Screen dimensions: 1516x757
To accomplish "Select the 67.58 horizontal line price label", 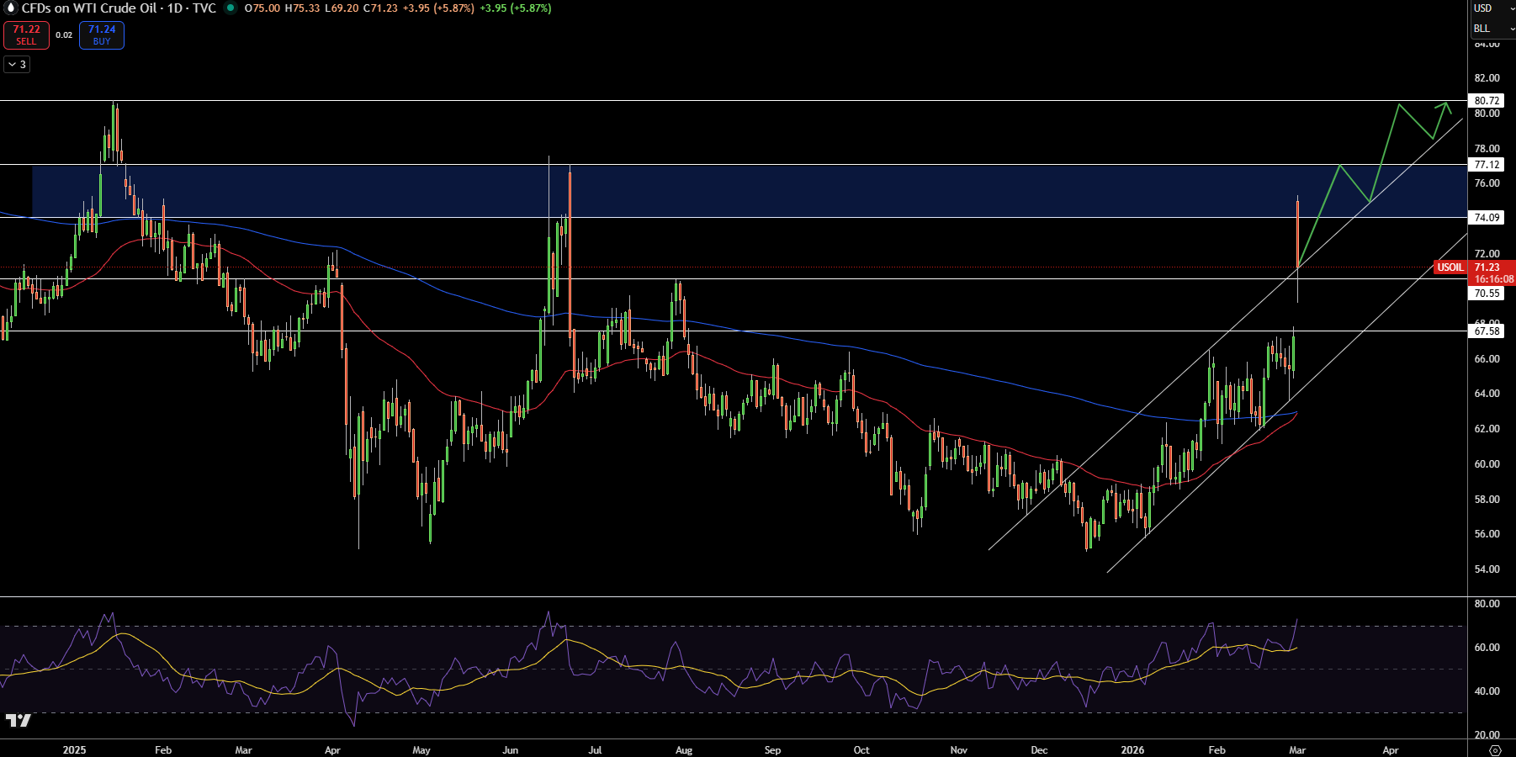I will pyautogui.click(x=1487, y=331).
